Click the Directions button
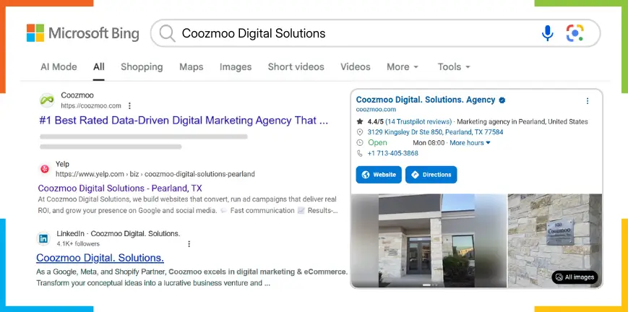Image resolution: width=628 pixels, height=312 pixels. point(431,175)
